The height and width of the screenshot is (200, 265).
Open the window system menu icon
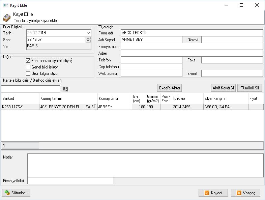point(5,5)
